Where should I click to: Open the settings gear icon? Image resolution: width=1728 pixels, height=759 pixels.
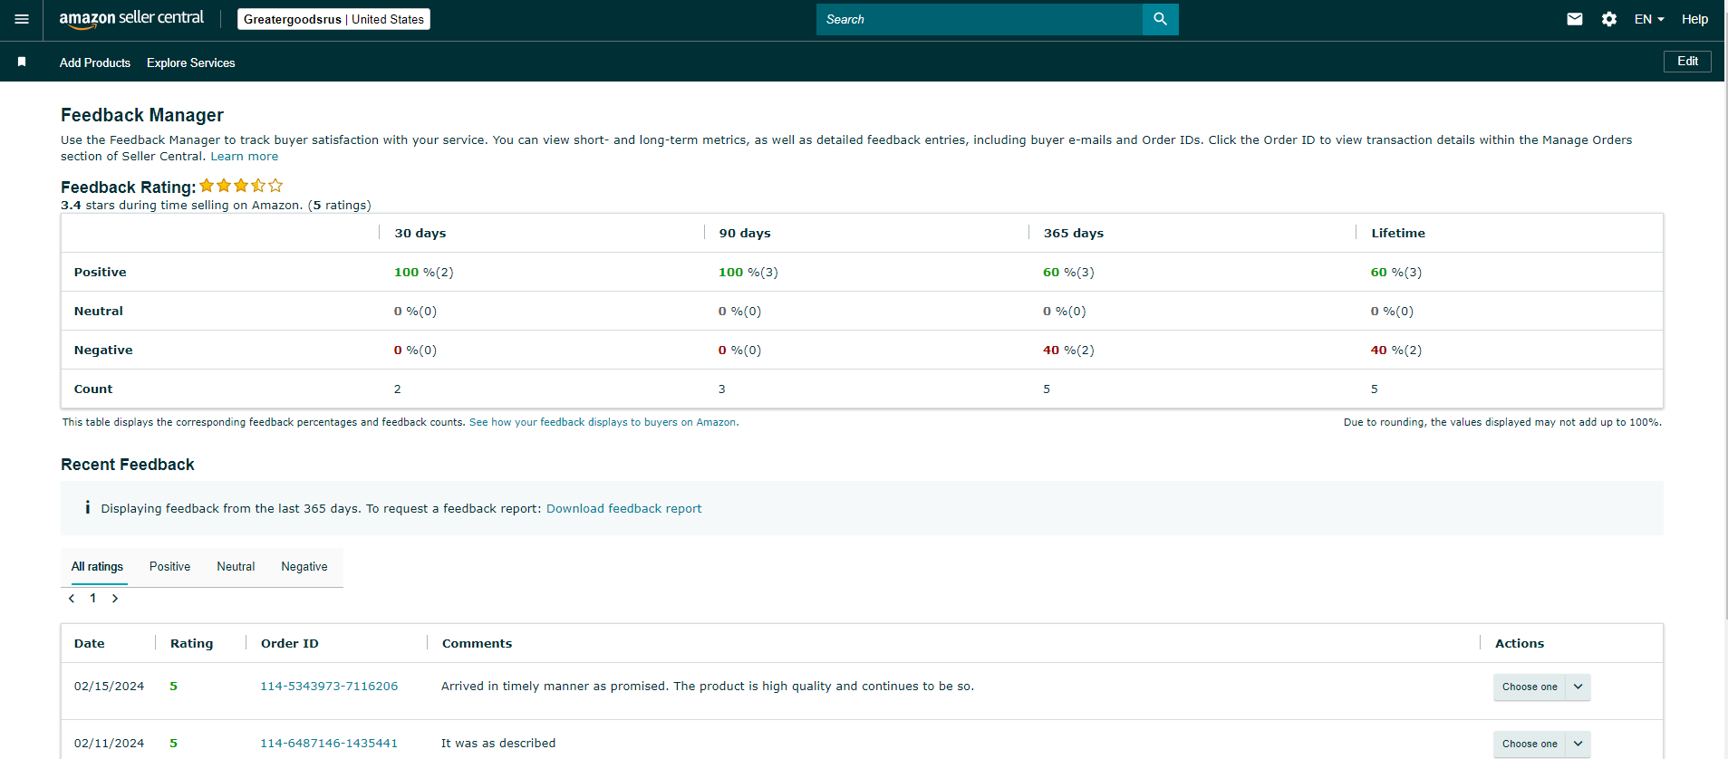tap(1609, 19)
